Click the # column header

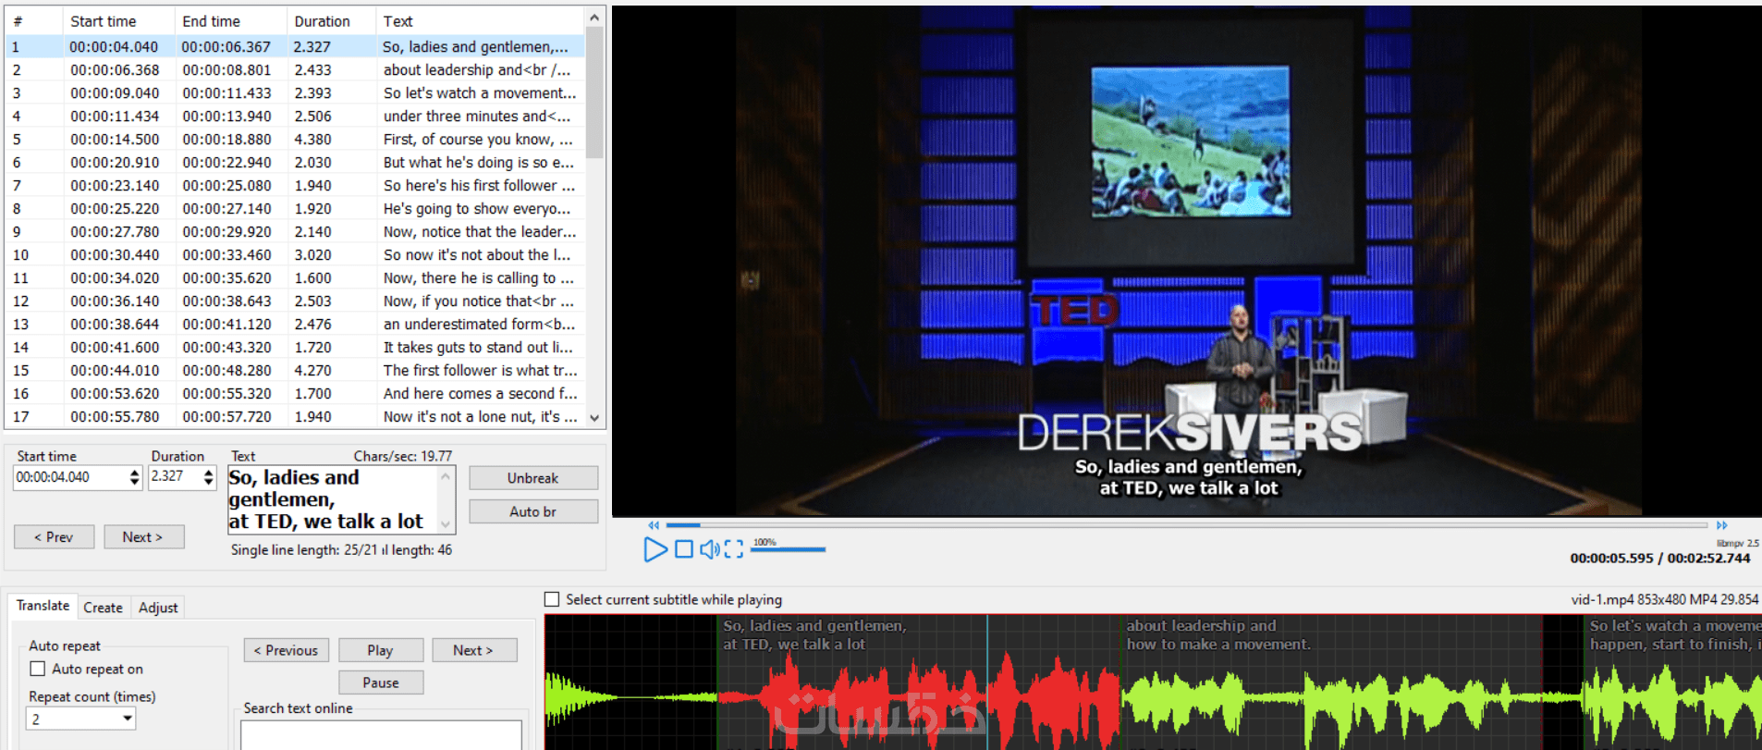(34, 21)
